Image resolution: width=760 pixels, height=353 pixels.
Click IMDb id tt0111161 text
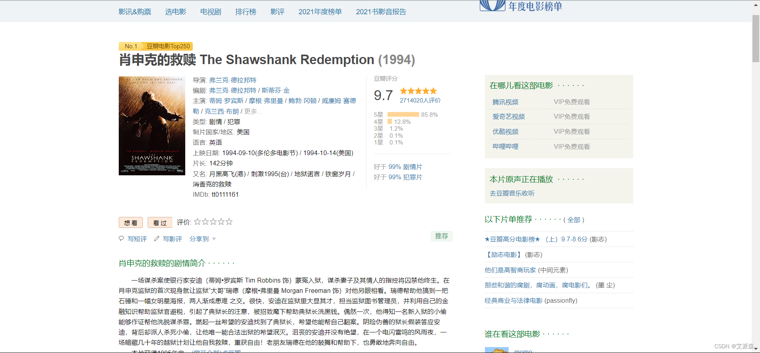coord(225,194)
